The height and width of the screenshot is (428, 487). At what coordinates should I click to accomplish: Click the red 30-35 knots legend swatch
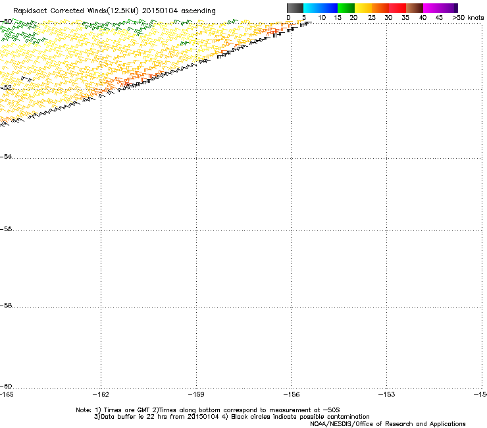tap(397, 8)
